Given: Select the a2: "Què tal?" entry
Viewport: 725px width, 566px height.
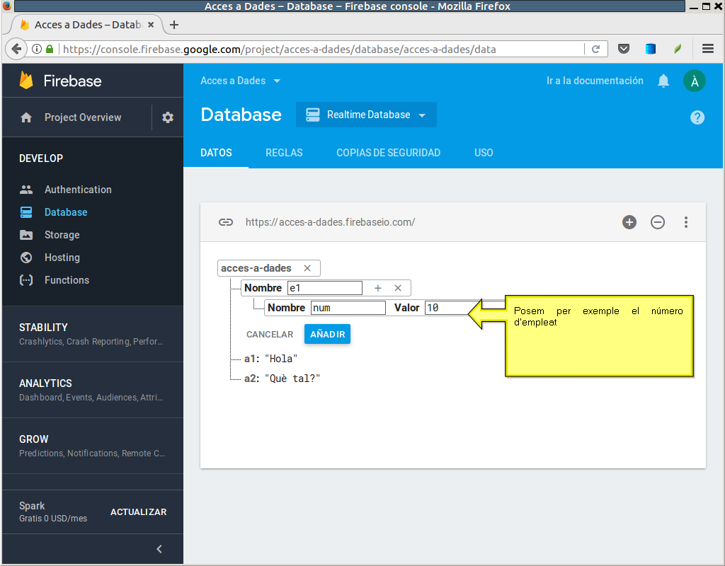Looking at the screenshot, I should coord(282,379).
